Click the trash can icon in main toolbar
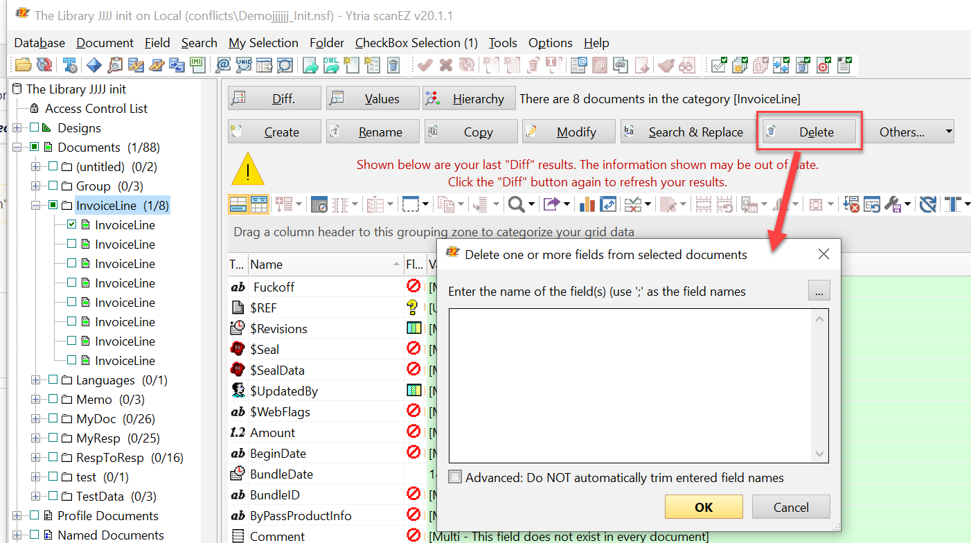This screenshot has width=971, height=543. 393,65
